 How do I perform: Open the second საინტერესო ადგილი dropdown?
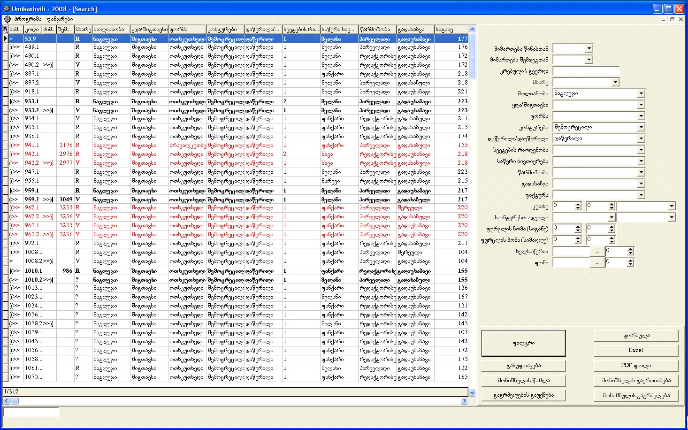(x=672, y=217)
